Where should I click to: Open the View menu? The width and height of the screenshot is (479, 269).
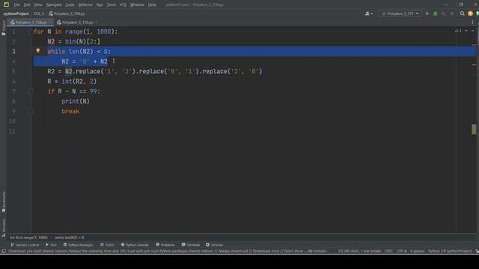pos(38,4)
